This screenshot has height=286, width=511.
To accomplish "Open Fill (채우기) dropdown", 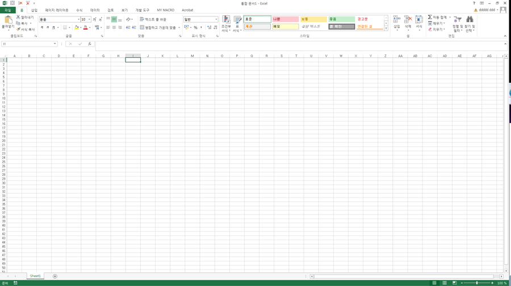I will pyautogui.click(x=437, y=23).
